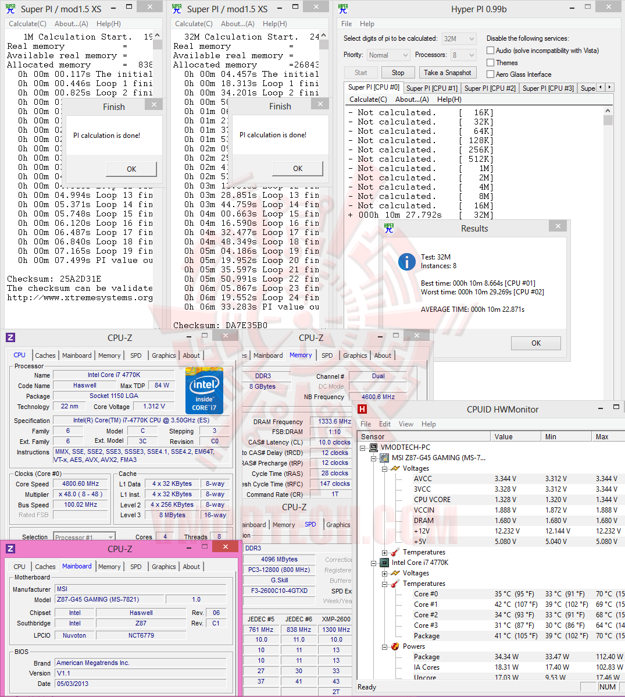Open the Processor #1 selection dropdown
Viewport: 625px width, 697px height.
click(84, 537)
